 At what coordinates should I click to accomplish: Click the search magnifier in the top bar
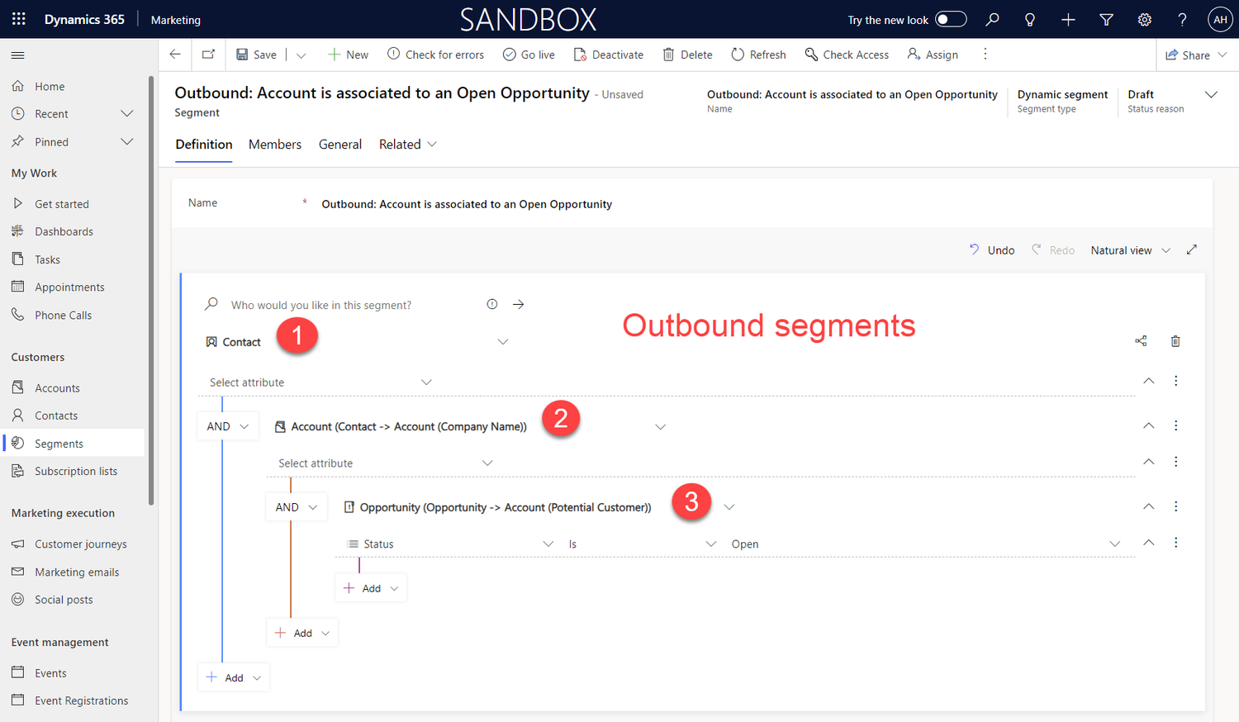pyautogui.click(x=992, y=19)
